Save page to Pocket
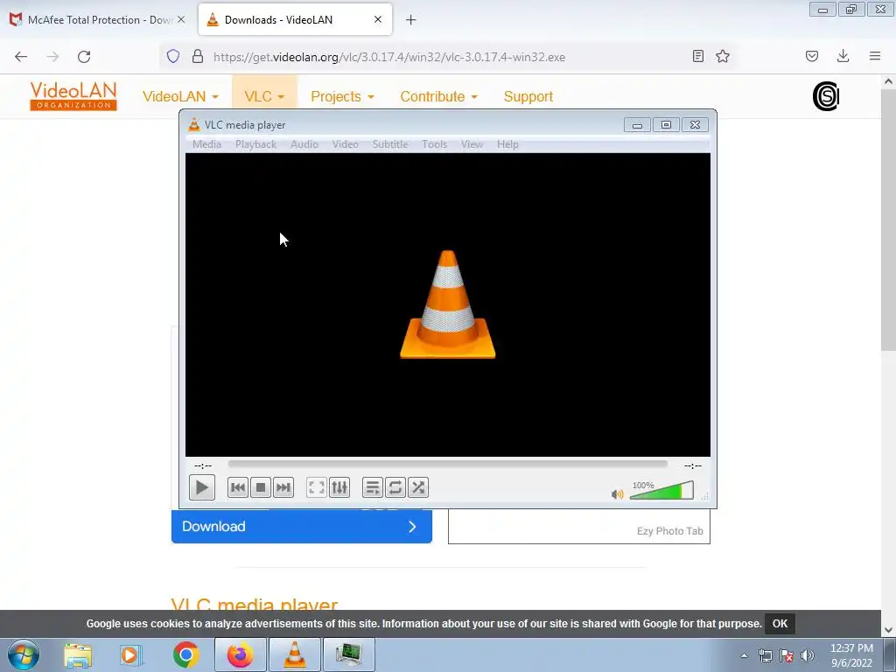Image resolution: width=896 pixels, height=672 pixels. click(x=812, y=56)
